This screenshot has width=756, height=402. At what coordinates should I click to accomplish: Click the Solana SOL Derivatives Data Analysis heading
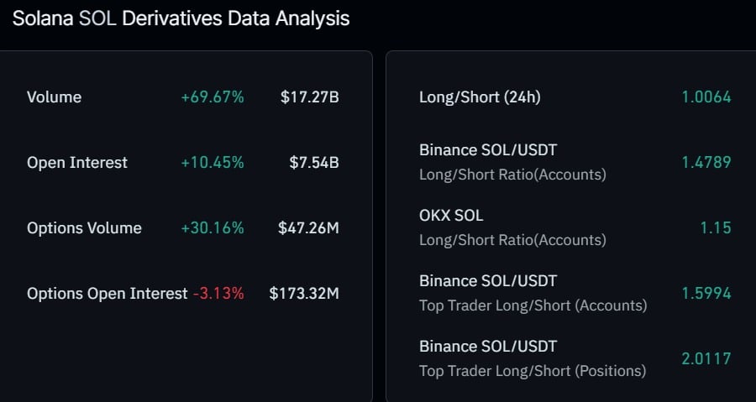[x=181, y=18]
